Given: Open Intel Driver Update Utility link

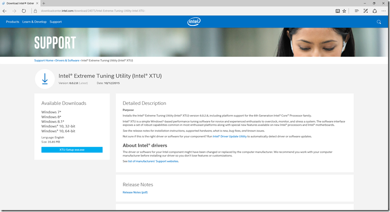Looking at the screenshot, I should tap(229, 136).
